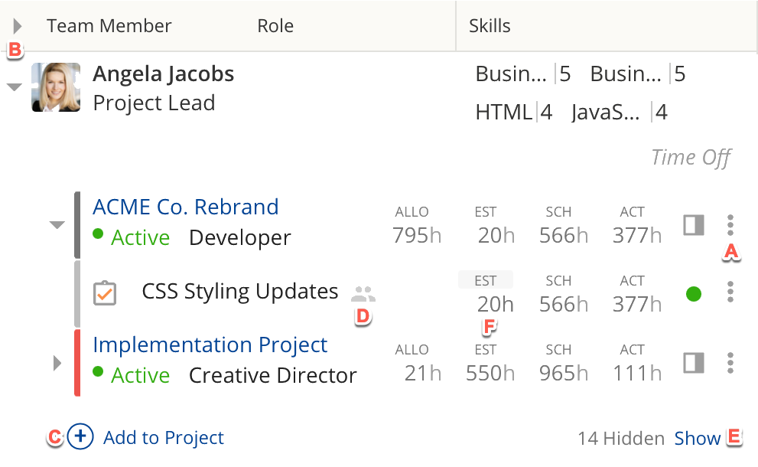
Task: Expand the Implementation Project row
Action: point(57,363)
